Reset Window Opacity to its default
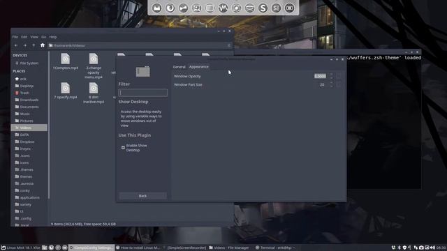 [x=338, y=76]
